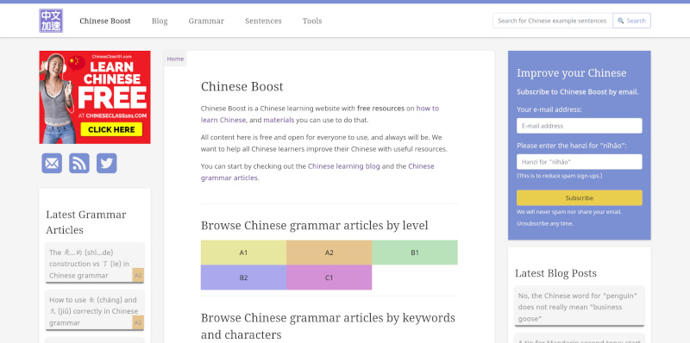Click the Learn Chinese Free ad banner

[95, 97]
